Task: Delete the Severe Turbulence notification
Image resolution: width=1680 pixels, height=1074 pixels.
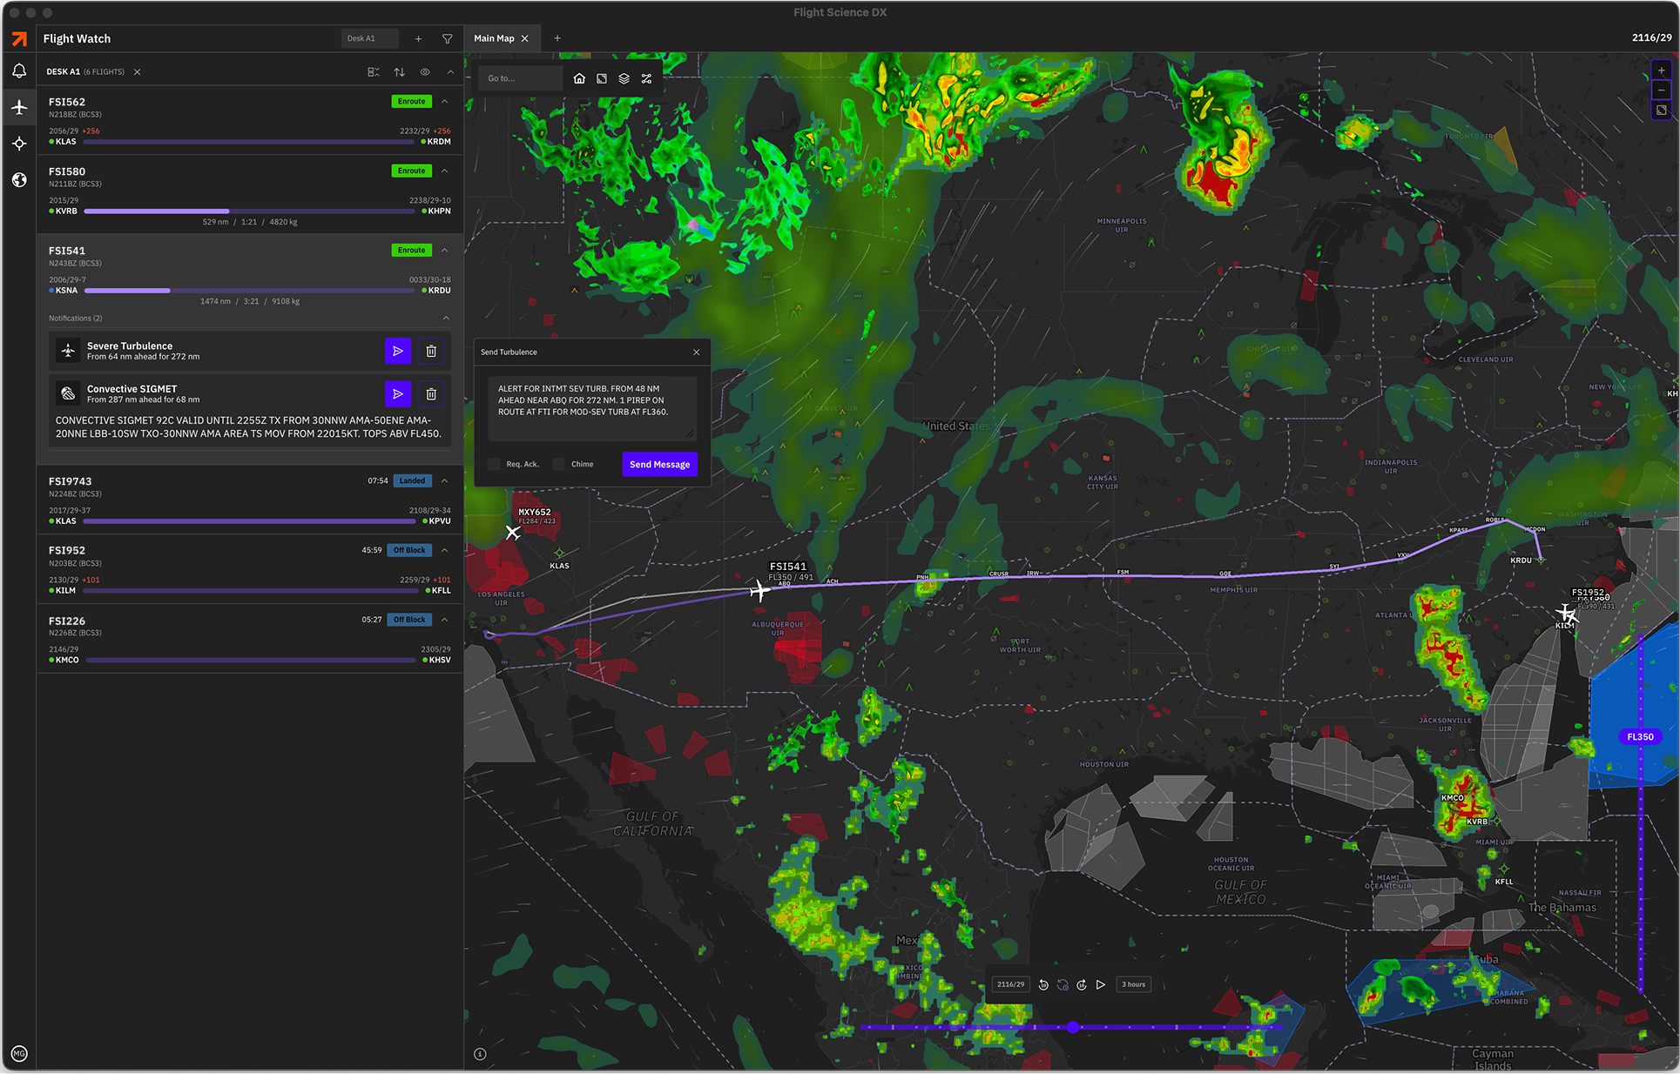Action: 431,351
